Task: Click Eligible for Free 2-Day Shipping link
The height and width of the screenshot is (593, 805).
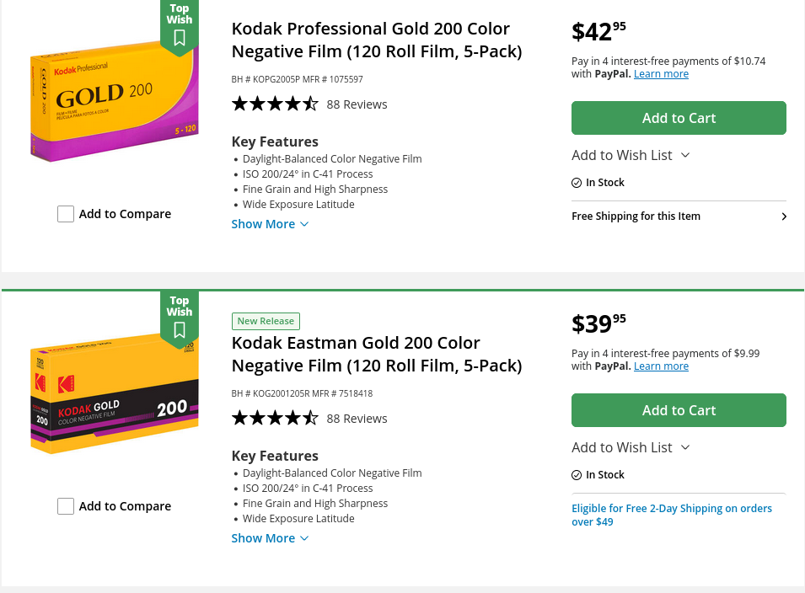Action: pos(671,515)
